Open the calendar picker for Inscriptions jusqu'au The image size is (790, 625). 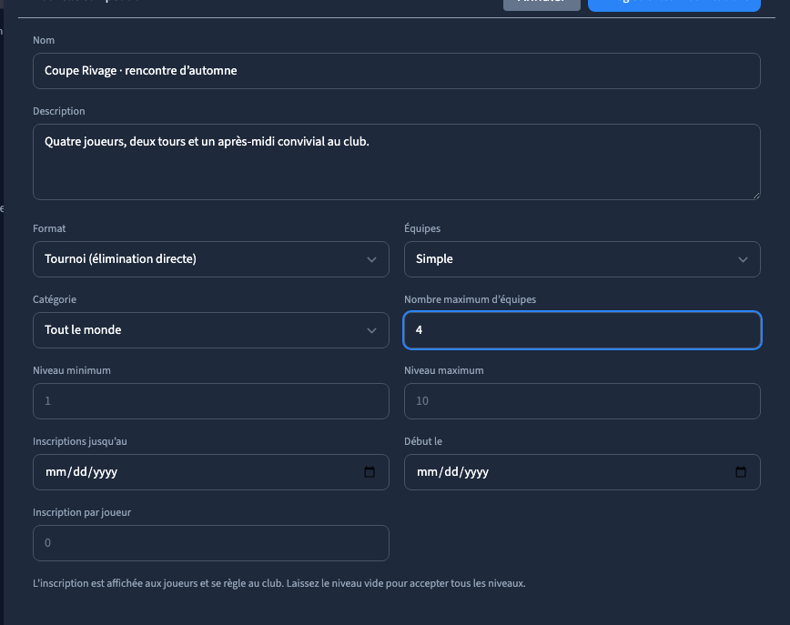coord(370,472)
